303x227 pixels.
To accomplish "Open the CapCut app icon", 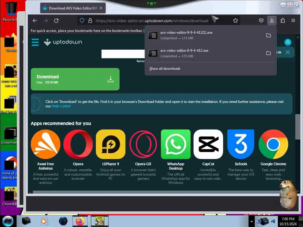I will coord(208,144).
